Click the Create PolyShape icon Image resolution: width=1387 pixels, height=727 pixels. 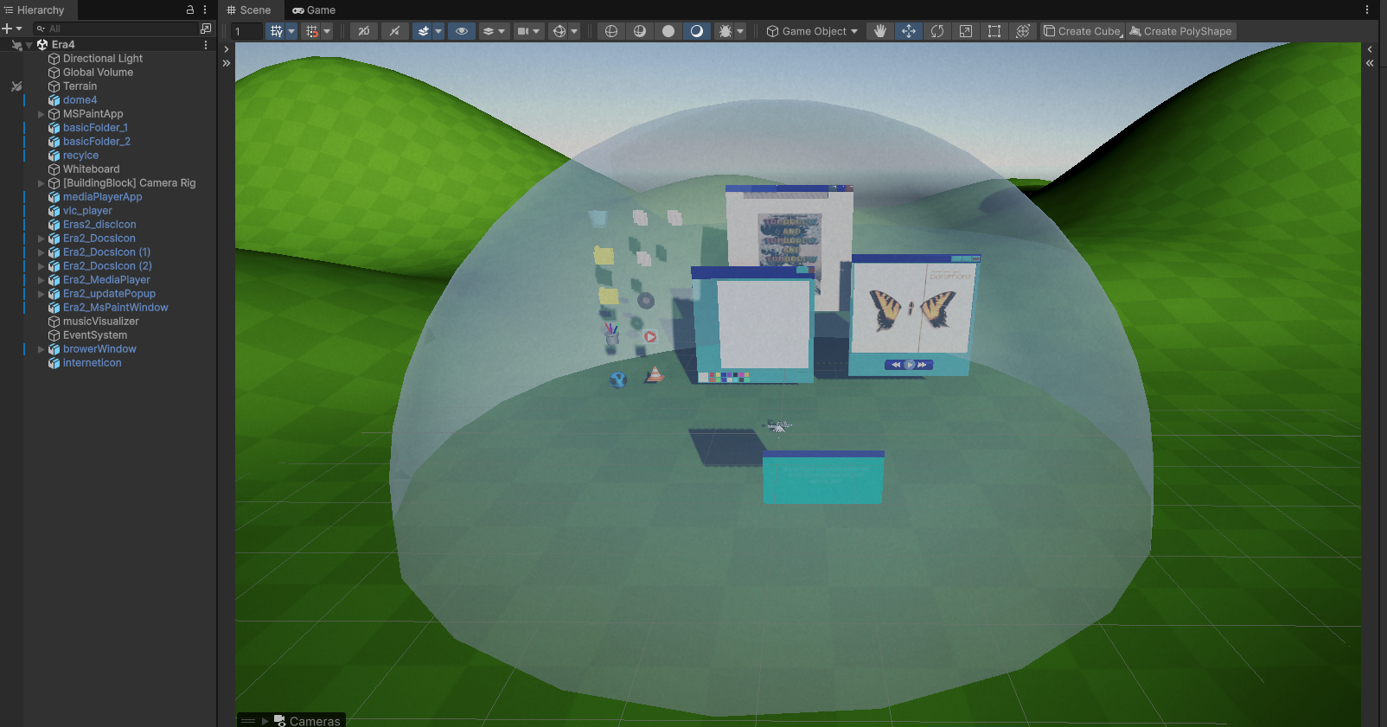pos(1135,31)
